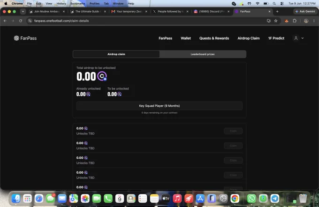The image size is (319, 207).
Task: Close the FanPass tab
Action: tap(270, 12)
